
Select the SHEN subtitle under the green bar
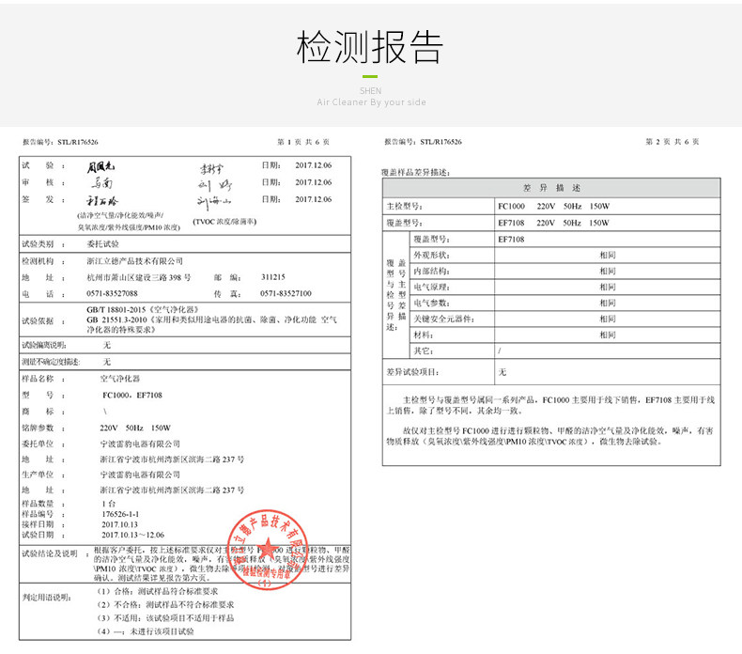(370, 91)
